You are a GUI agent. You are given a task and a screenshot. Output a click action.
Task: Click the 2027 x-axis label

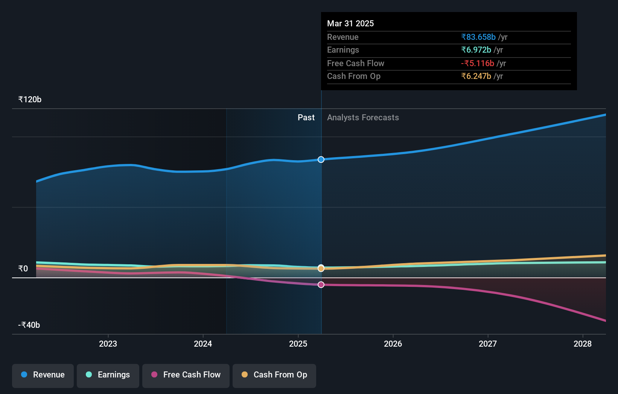pyautogui.click(x=488, y=344)
